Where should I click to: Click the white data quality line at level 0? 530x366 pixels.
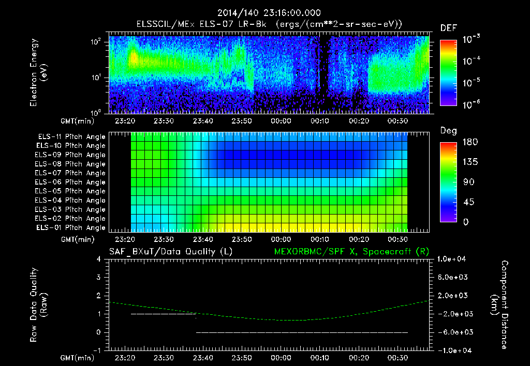click(302, 332)
